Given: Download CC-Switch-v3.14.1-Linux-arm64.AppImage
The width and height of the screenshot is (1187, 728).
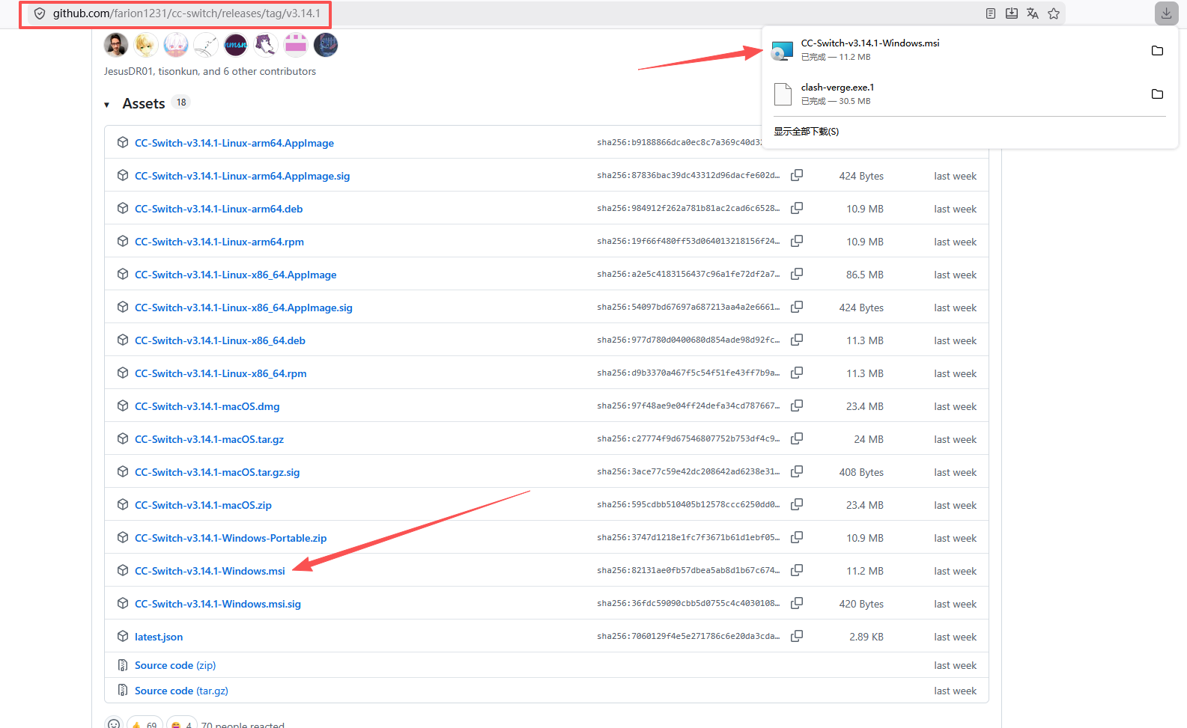Looking at the screenshot, I should pyautogui.click(x=234, y=143).
